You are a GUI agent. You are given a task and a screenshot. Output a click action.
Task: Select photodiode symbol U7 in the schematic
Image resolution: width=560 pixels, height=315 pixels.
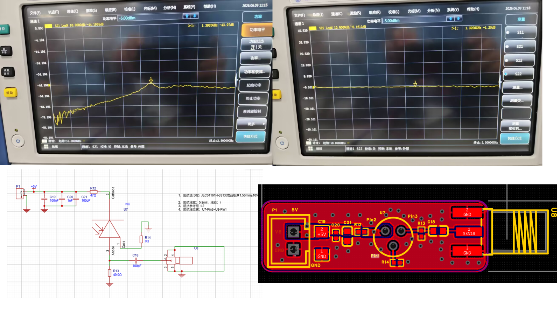coord(110,229)
